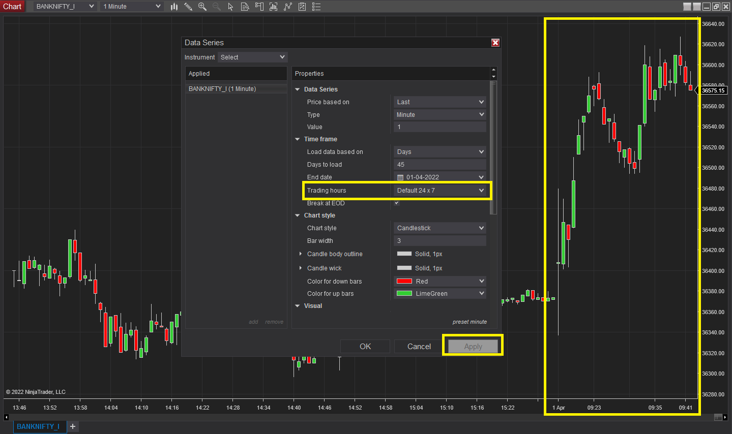This screenshot has height=434, width=732.
Task: Open the Data Series toolbar icon
Action: click(274, 7)
